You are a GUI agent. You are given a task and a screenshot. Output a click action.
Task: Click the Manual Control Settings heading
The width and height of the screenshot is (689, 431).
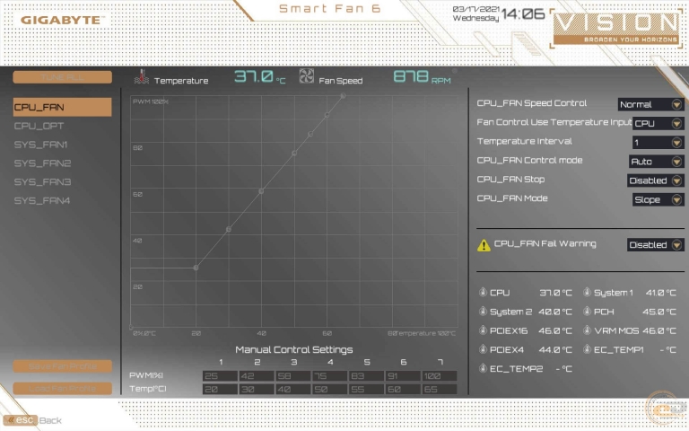coord(294,349)
